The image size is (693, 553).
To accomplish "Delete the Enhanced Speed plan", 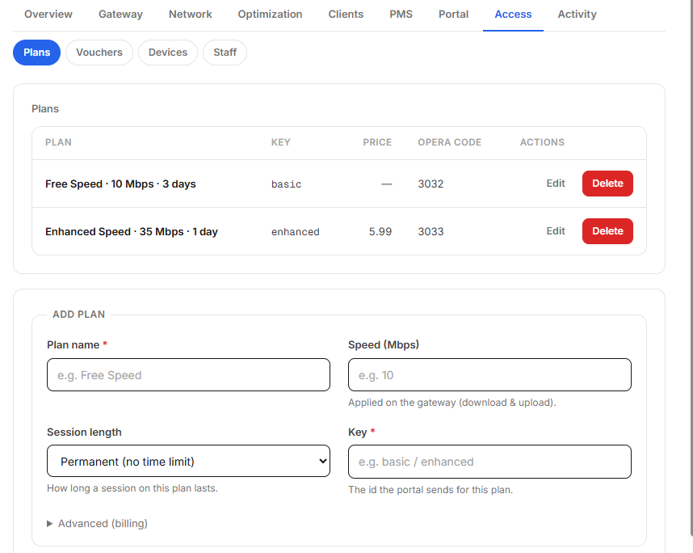I will pos(607,231).
